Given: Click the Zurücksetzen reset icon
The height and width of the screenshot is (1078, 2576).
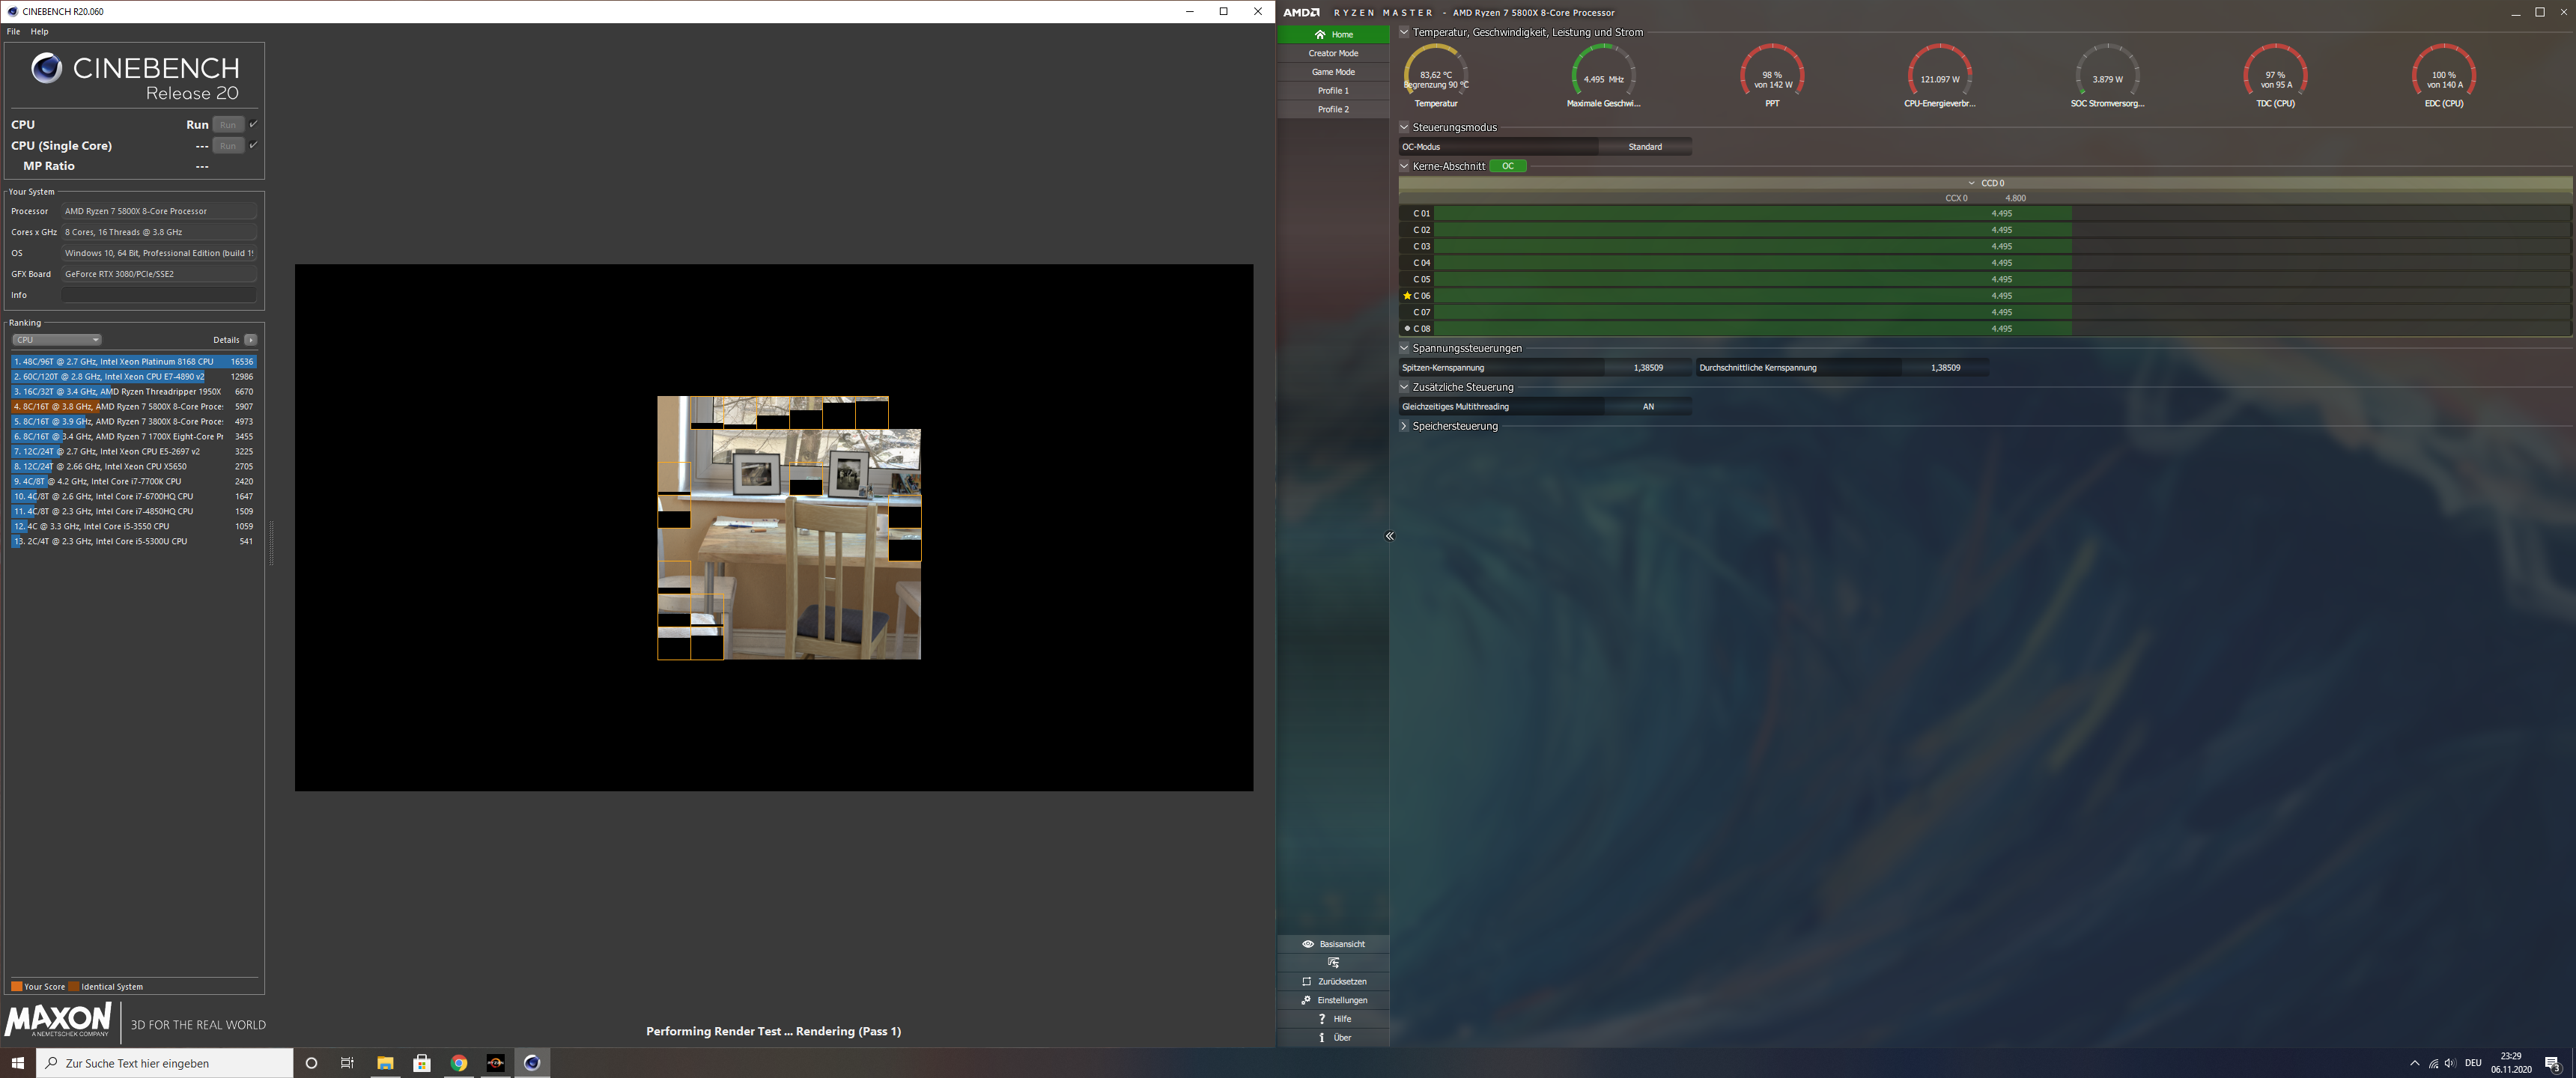Looking at the screenshot, I should tap(1307, 981).
